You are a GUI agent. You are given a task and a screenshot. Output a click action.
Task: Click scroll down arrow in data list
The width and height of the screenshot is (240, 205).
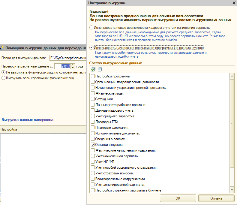232,190
